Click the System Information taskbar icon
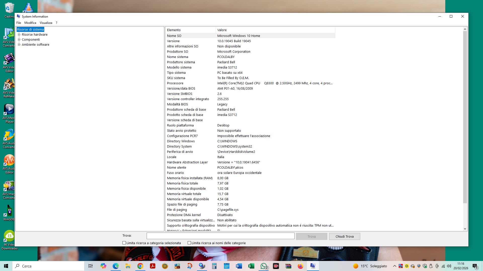The width and height of the screenshot is (483, 271). tap(313, 266)
